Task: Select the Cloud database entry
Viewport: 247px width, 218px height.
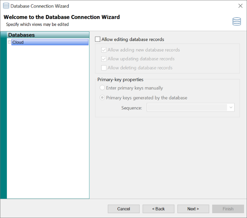Action: pyautogui.click(x=50, y=42)
